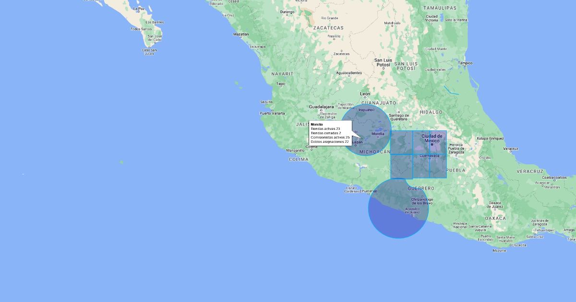Click the Ciudad de México capital marker
The image size is (576, 302).
432,144
